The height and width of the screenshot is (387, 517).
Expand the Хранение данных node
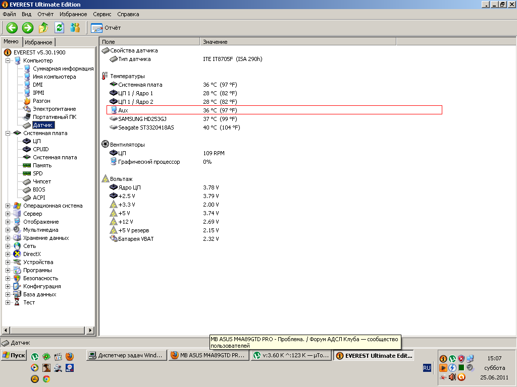[x=8, y=238]
